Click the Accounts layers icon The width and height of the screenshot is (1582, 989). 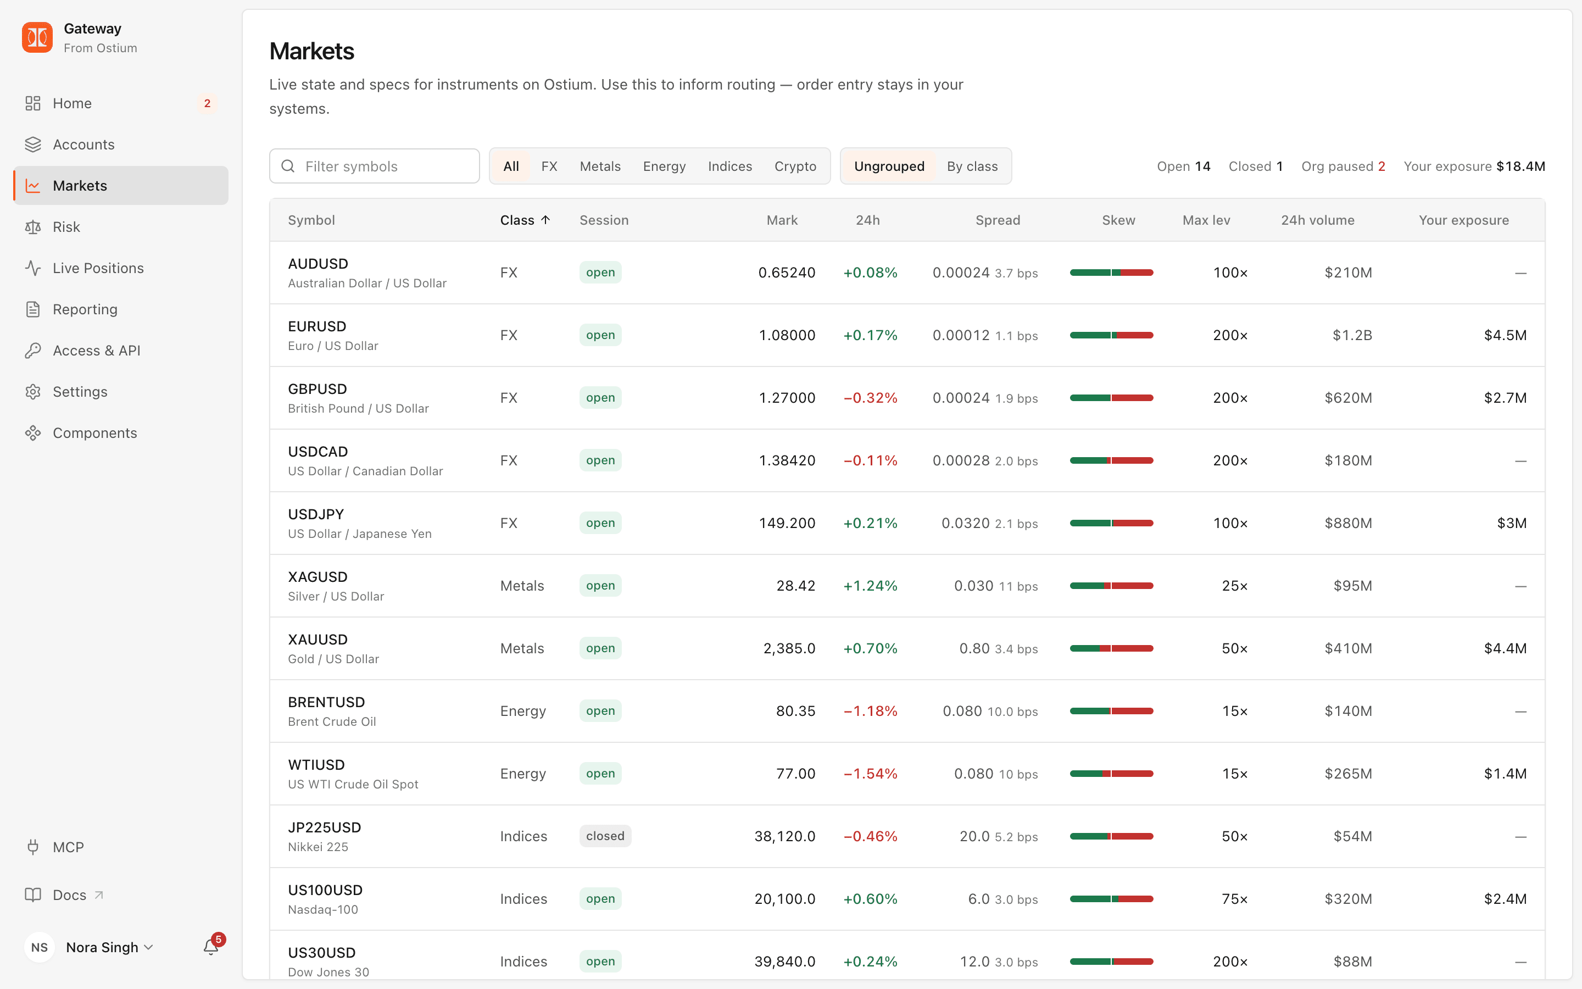click(33, 145)
